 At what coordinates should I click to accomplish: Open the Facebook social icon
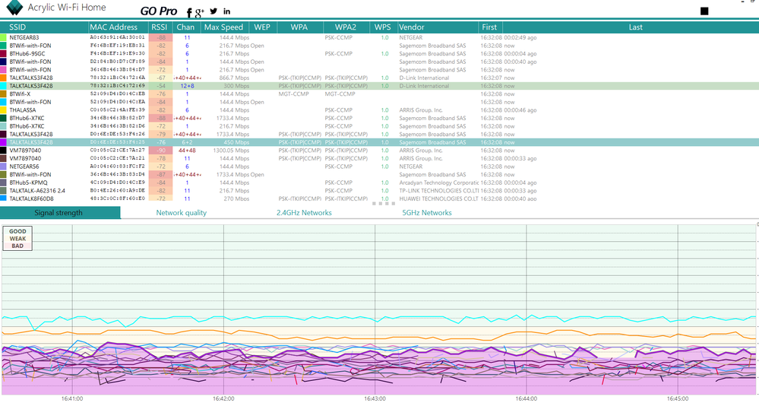coord(189,12)
